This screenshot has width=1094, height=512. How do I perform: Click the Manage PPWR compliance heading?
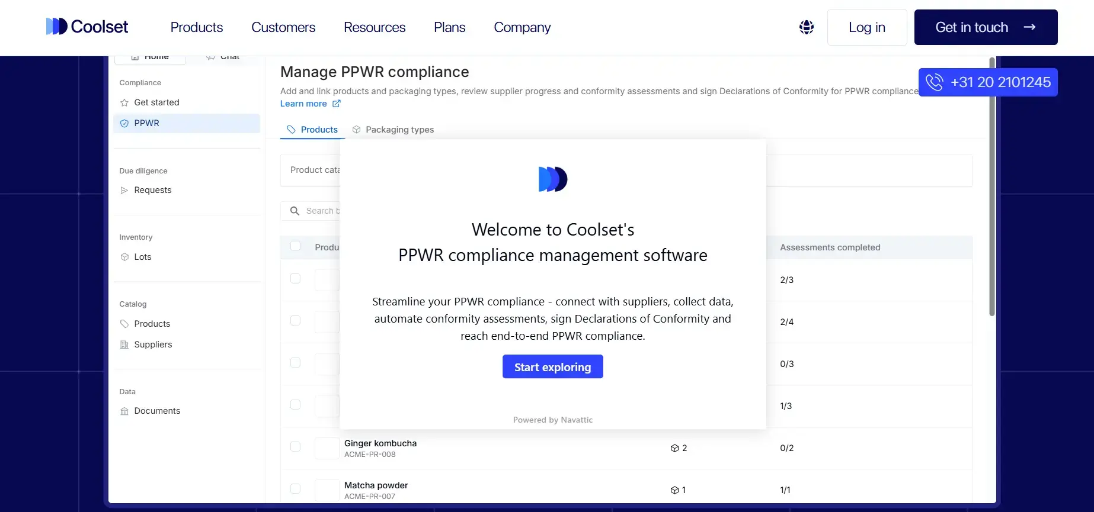(x=375, y=72)
